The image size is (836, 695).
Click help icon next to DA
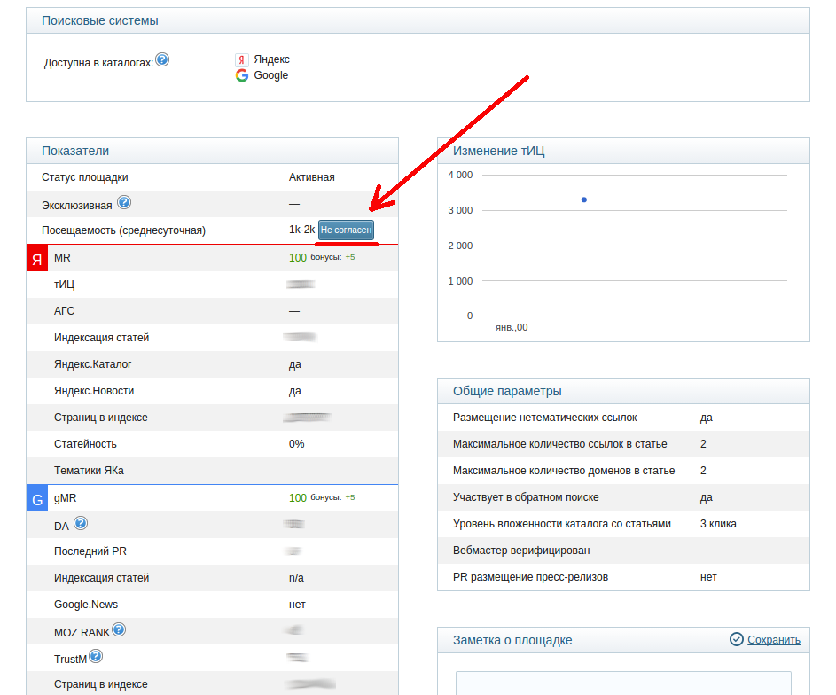click(x=81, y=523)
